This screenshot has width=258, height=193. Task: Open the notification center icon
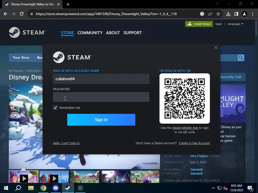[250, 188]
